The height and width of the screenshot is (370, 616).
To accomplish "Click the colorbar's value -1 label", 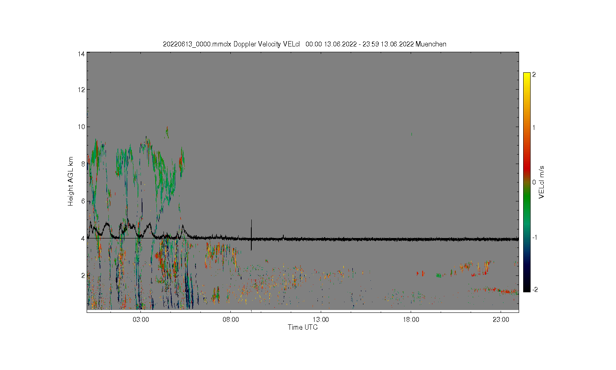I will pyautogui.click(x=535, y=238).
